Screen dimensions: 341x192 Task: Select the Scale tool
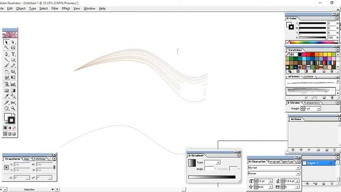coord(13,71)
